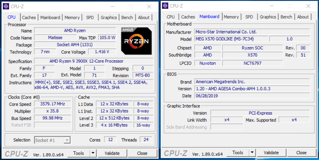Expand the Socket #1 selection dropdown
319x160 pixels.
(x=67, y=140)
